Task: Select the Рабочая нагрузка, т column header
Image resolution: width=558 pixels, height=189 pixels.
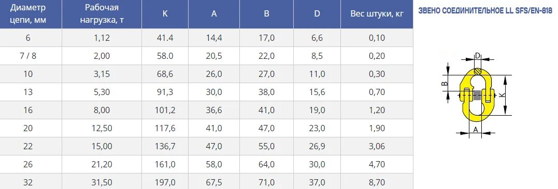Action: pos(102,14)
